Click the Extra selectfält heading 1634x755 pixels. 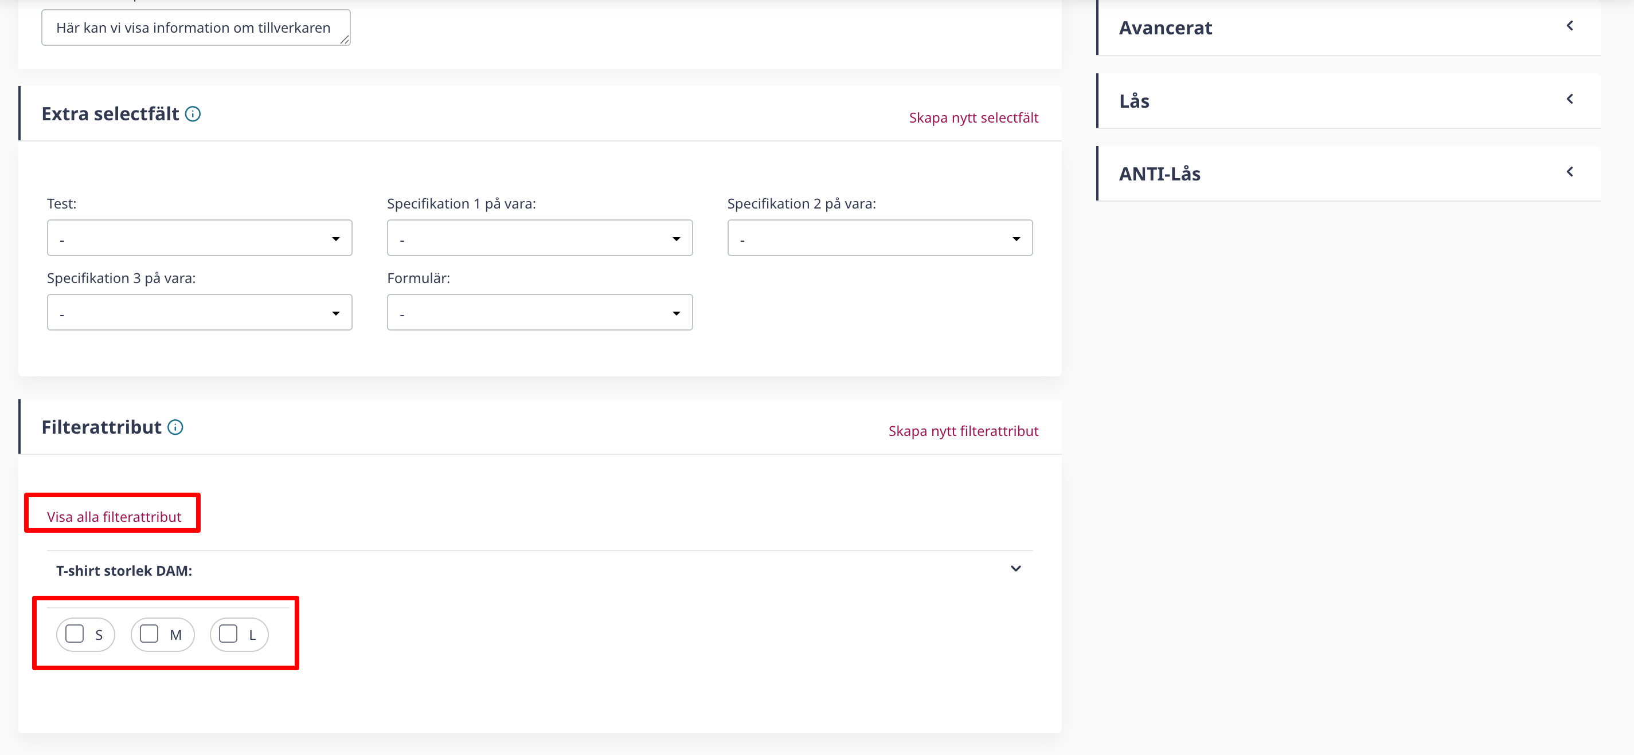point(111,114)
